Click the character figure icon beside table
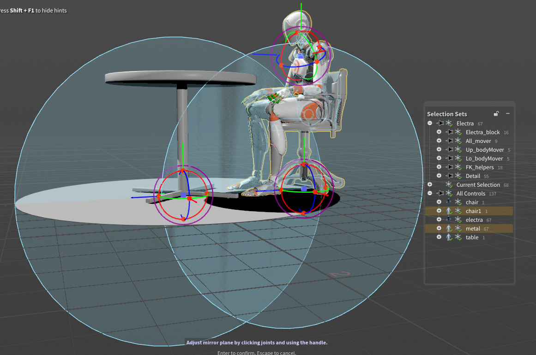The image size is (536, 355). pyautogui.click(x=449, y=237)
